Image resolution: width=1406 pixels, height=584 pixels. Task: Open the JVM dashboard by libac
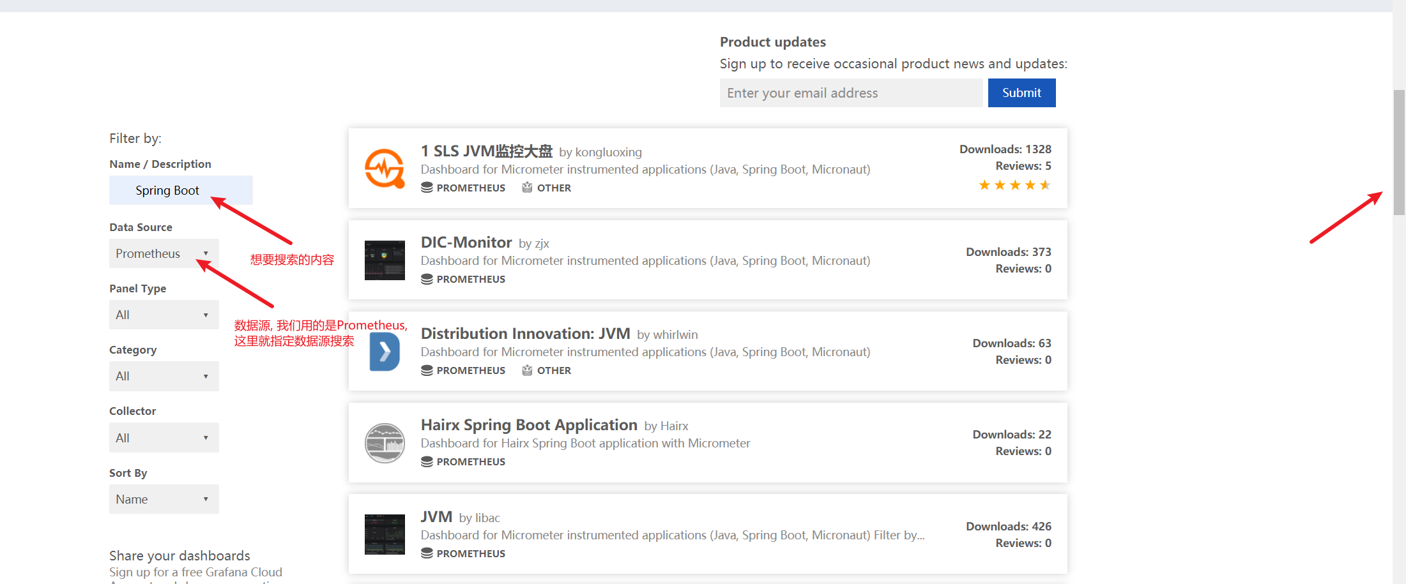point(436,517)
